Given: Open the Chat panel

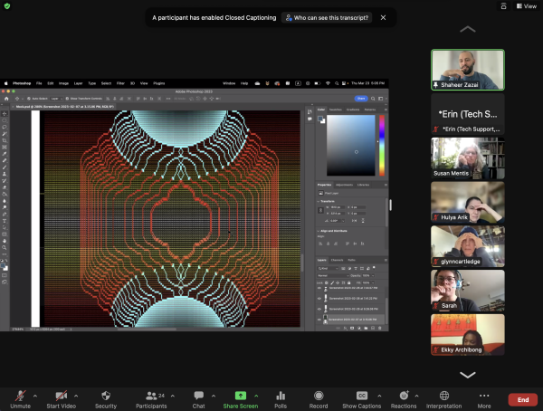Looking at the screenshot, I should coord(198,396).
